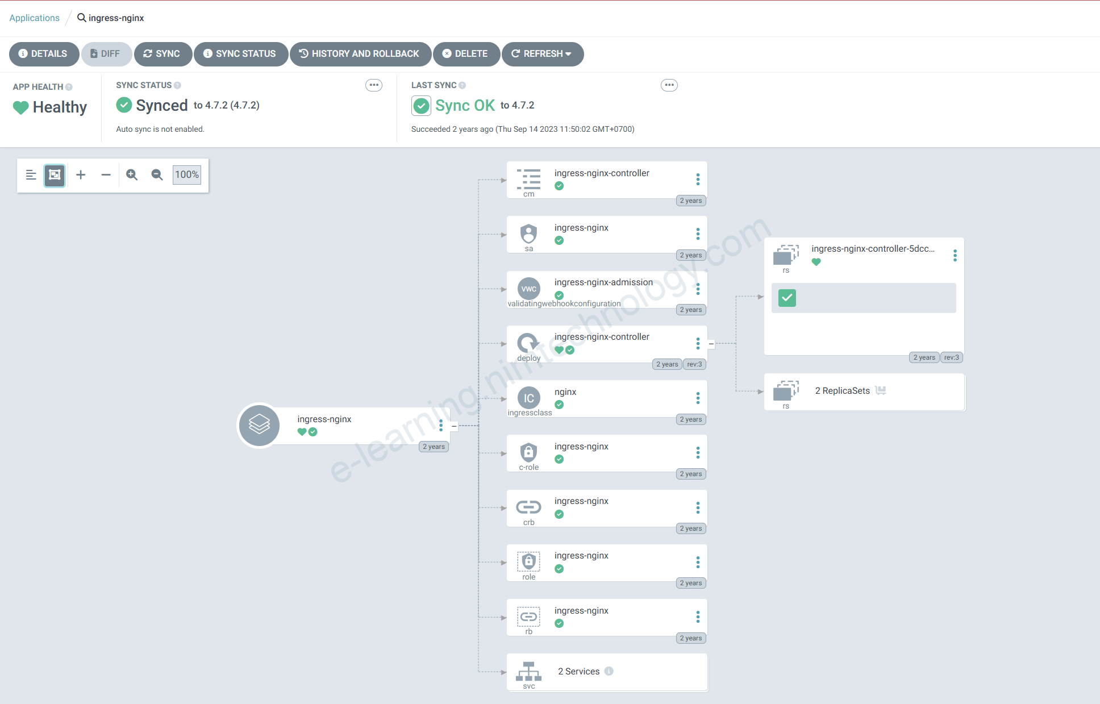1100x704 pixels.
Task: Select the fit-to-screen view icon
Action: tap(55, 175)
